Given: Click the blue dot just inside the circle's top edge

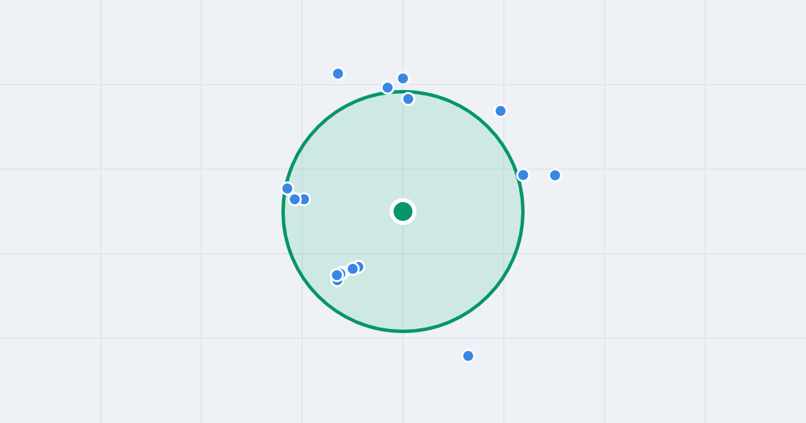Looking at the screenshot, I should (408, 99).
